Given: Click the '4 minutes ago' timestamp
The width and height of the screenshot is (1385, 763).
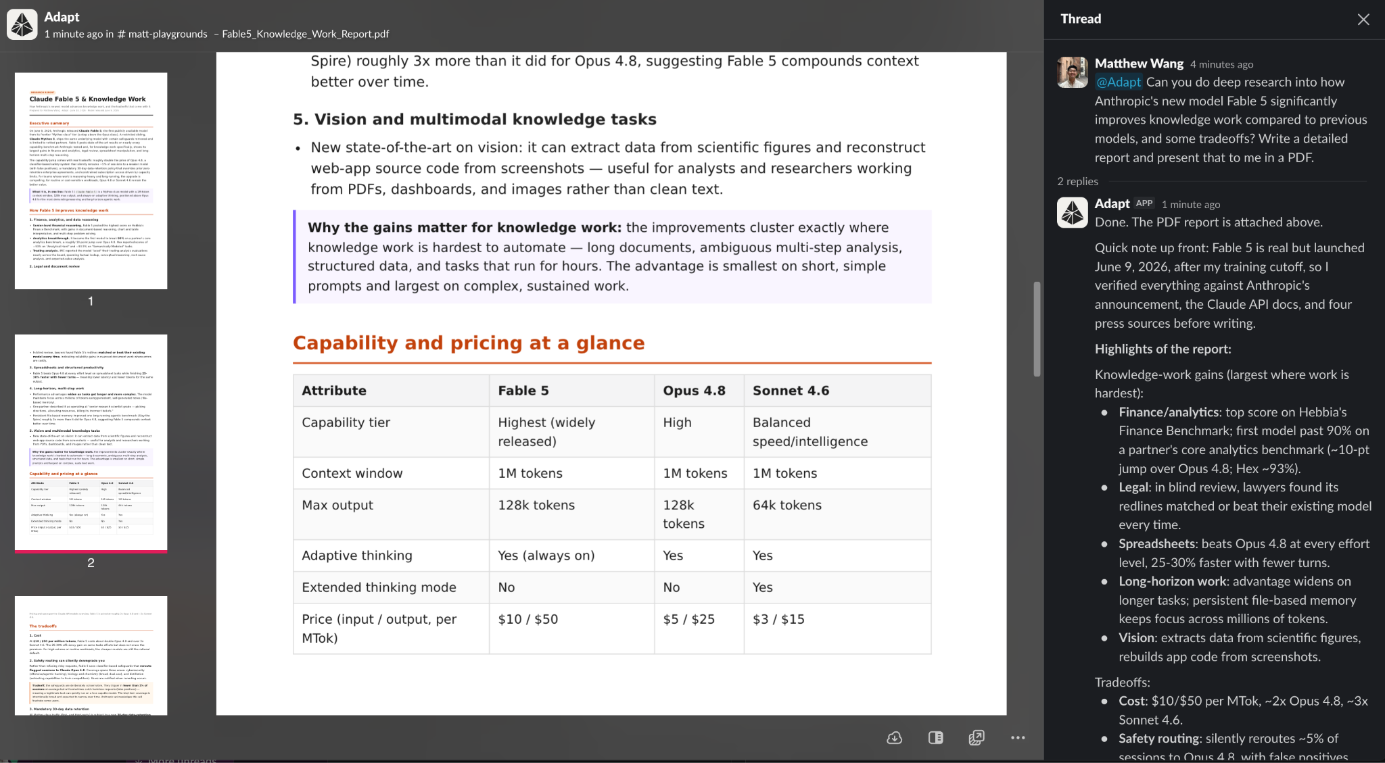Looking at the screenshot, I should coord(1221,65).
